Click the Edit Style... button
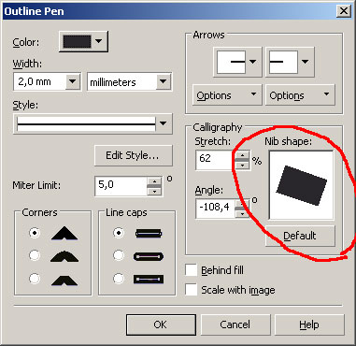356x346 pixels. tap(133, 155)
